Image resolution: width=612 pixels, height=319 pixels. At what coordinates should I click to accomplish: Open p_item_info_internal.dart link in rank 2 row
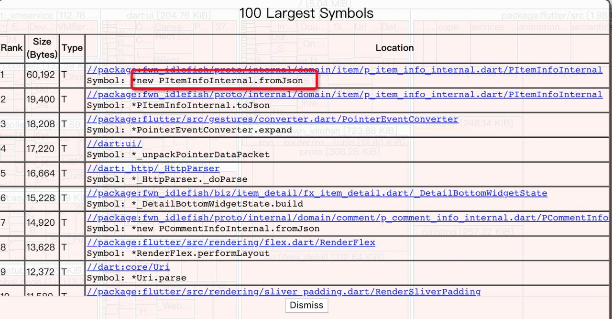(x=344, y=95)
